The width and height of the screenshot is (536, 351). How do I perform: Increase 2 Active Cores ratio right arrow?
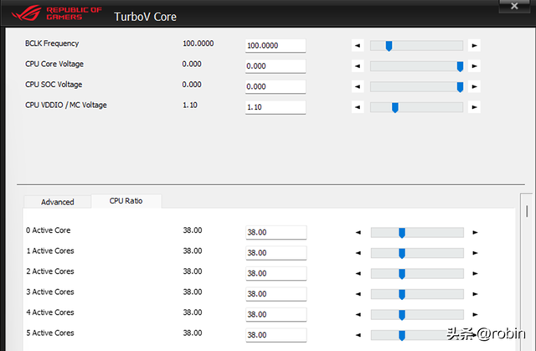pyautogui.click(x=475, y=273)
